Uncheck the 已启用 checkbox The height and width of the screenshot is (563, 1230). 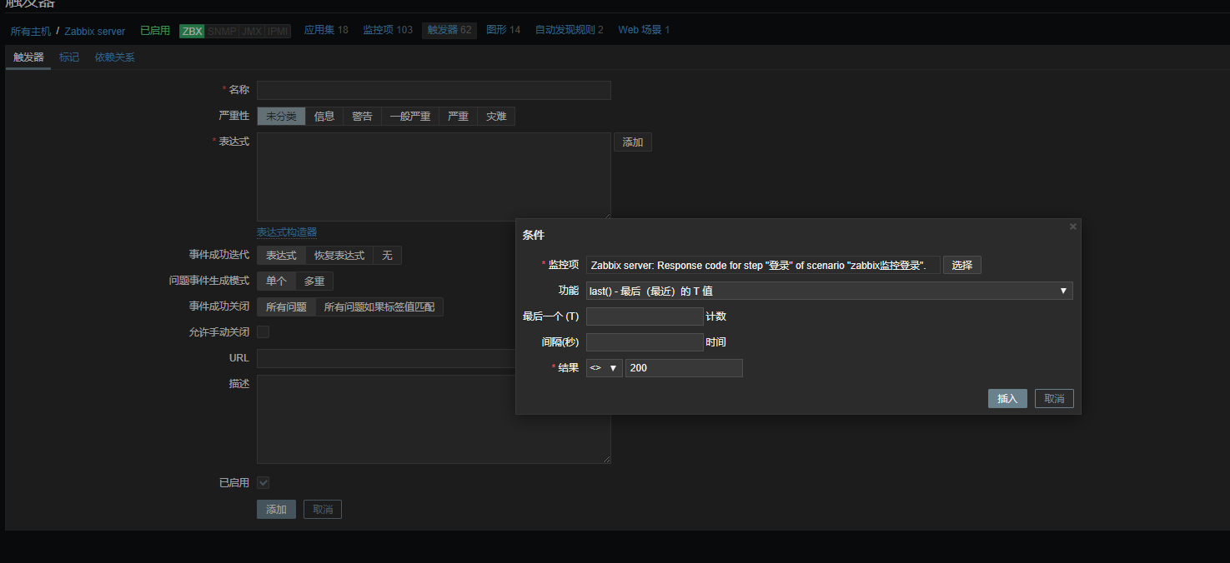[263, 483]
